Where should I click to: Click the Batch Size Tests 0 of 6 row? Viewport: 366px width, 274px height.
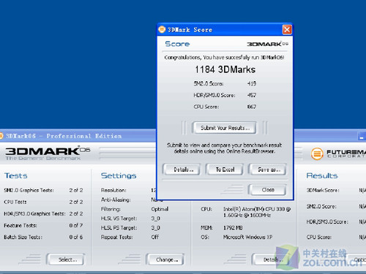coord(43,237)
